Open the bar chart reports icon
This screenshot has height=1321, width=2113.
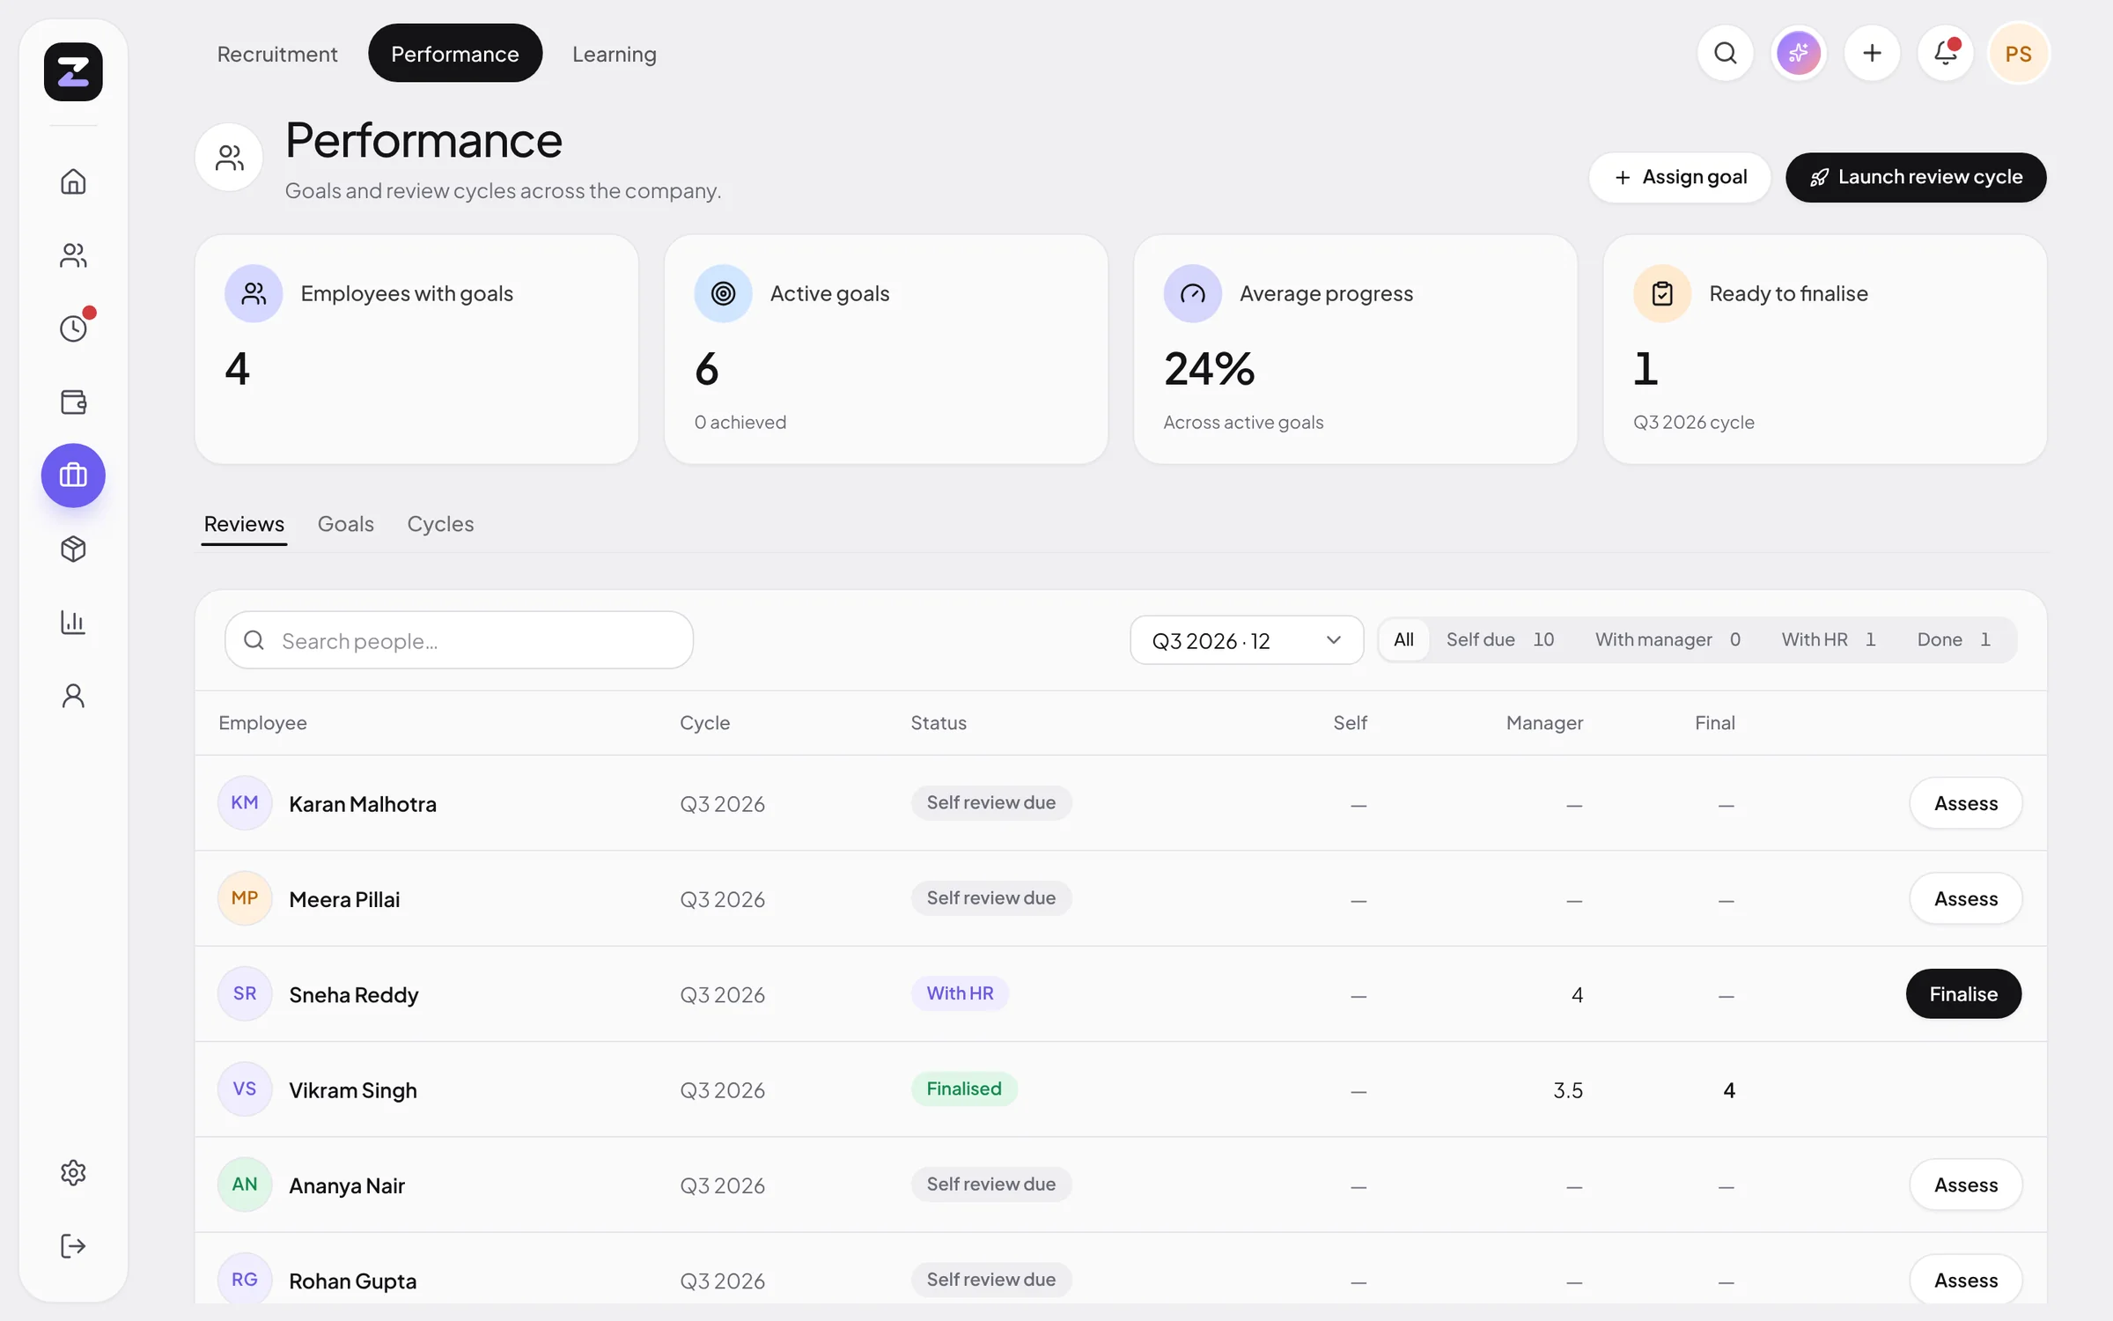[x=73, y=622]
